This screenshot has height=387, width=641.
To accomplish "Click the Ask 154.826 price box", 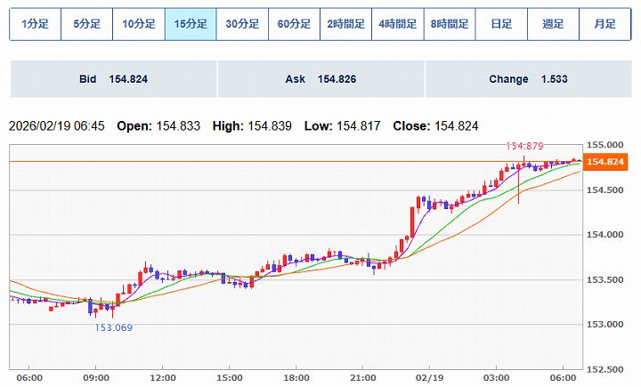I will [x=320, y=79].
